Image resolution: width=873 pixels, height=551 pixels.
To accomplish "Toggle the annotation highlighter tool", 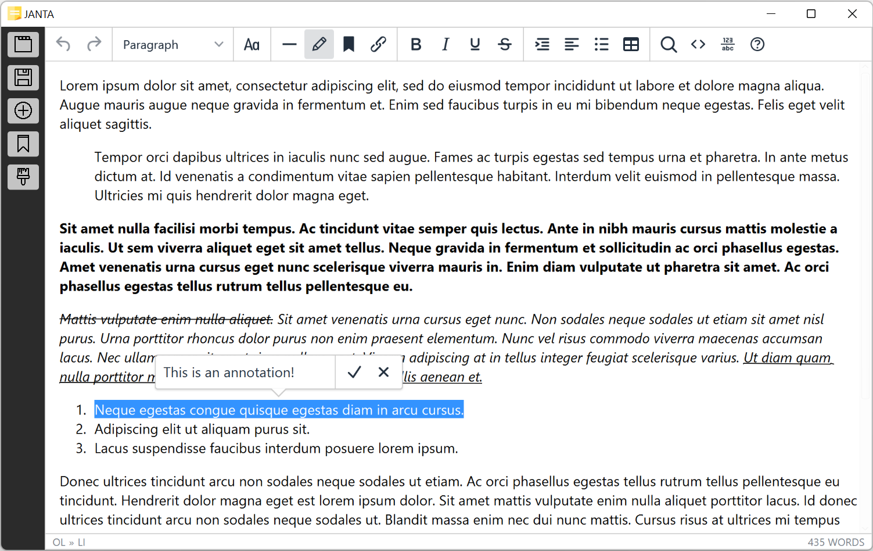I will 319,44.
